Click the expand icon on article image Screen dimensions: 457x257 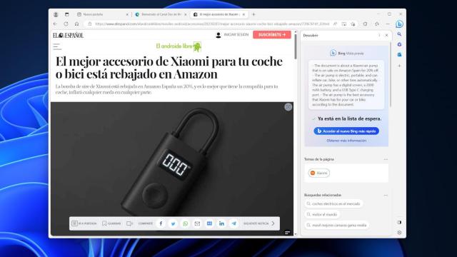coord(288,107)
